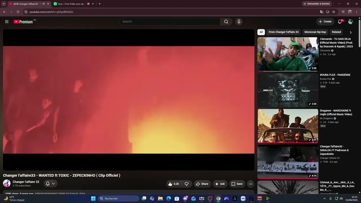The height and width of the screenshot is (203, 361).
Task: Open BOUBA FLEX - PANDÉMIE video title
Action: click(x=335, y=75)
